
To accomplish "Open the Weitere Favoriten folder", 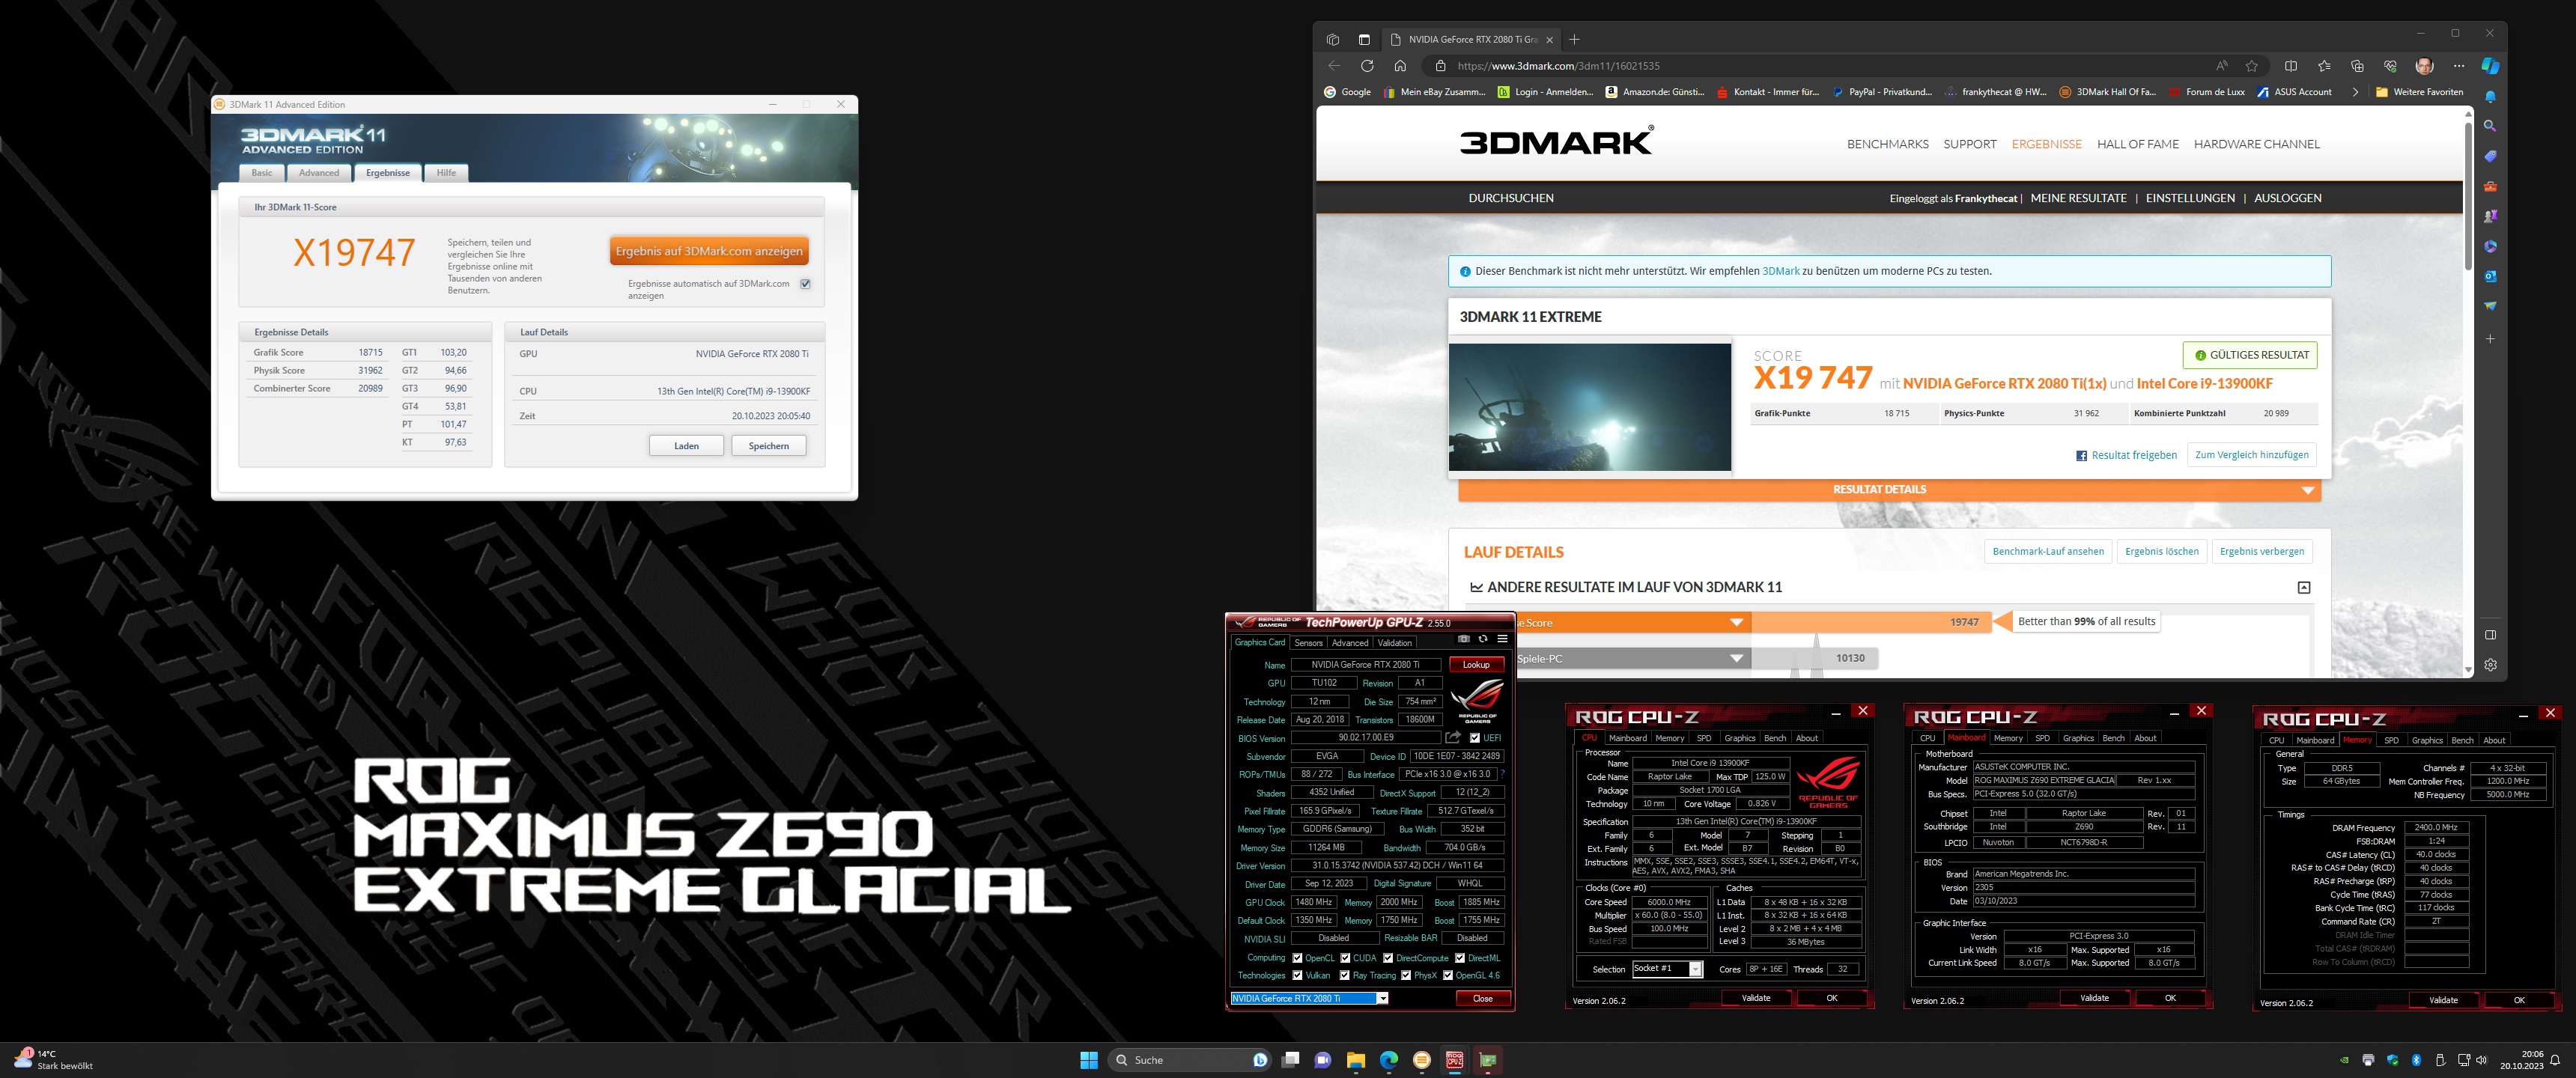I will [x=2419, y=92].
